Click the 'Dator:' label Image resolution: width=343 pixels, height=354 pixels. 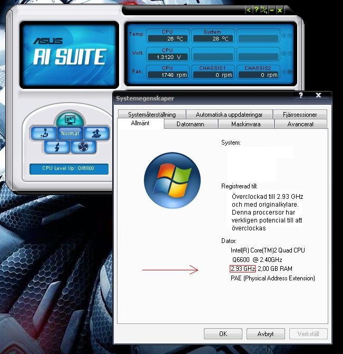pyautogui.click(x=229, y=241)
